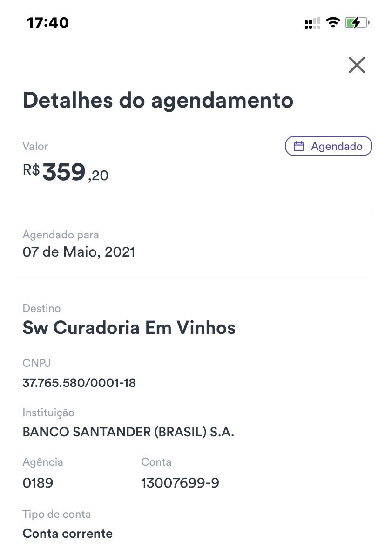This screenshot has height=549, width=385.
Task: Tap the battery charging icon
Action: 357,22
